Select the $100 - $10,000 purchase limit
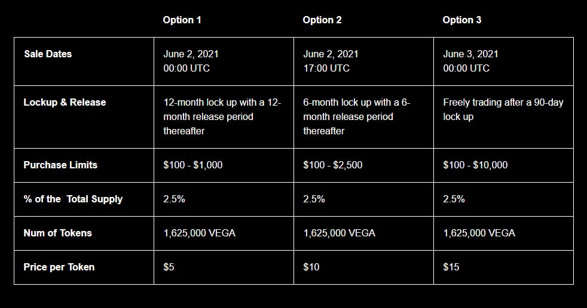This screenshot has height=308, width=587. click(475, 165)
